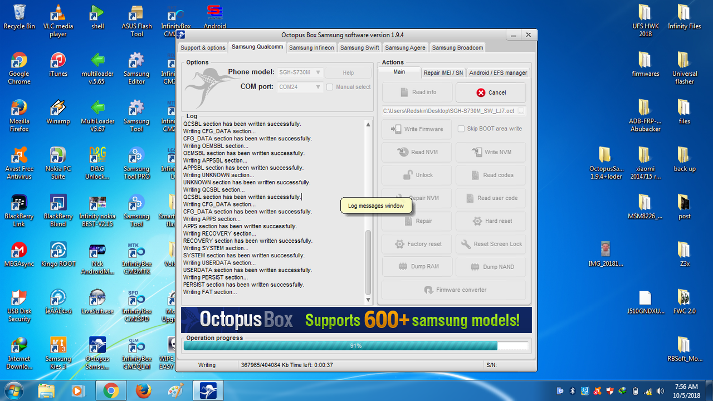Select the BlackBerry Blend desktop icon
The image size is (713, 401).
click(x=58, y=211)
